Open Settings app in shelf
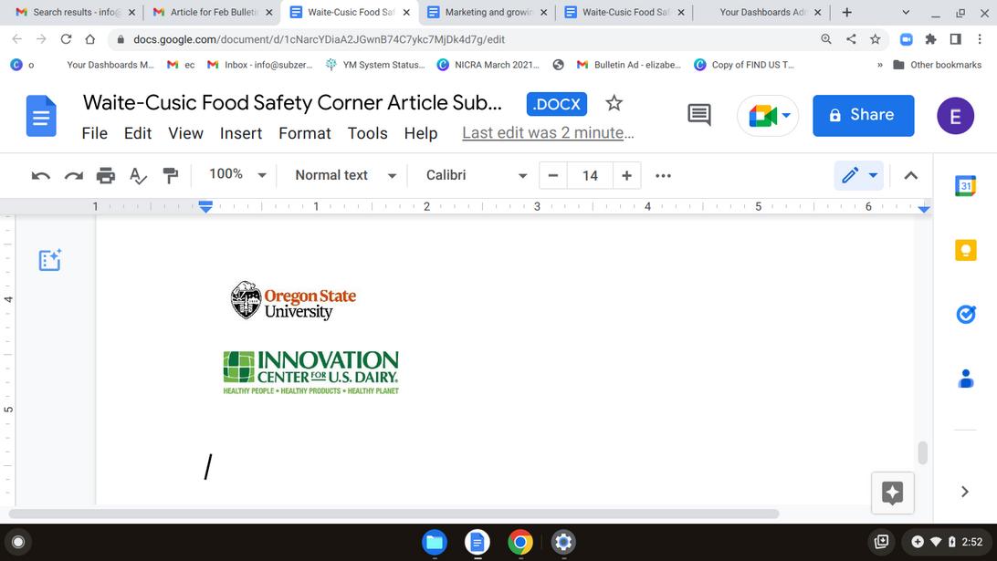The height and width of the screenshot is (561, 997). click(563, 542)
